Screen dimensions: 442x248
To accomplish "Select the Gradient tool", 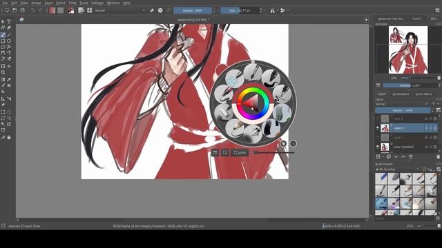I will tap(3, 80).
